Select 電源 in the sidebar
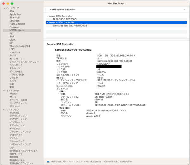The image size is (190, 165). [12, 87]
